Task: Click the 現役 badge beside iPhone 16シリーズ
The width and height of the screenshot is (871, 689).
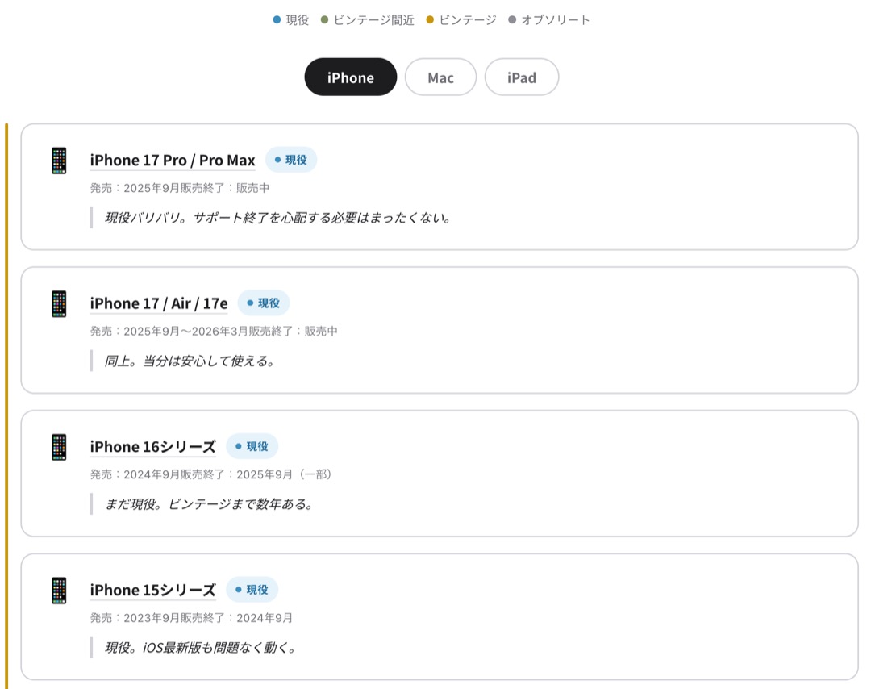Action: pyautogui.click(x=252, y=446)
